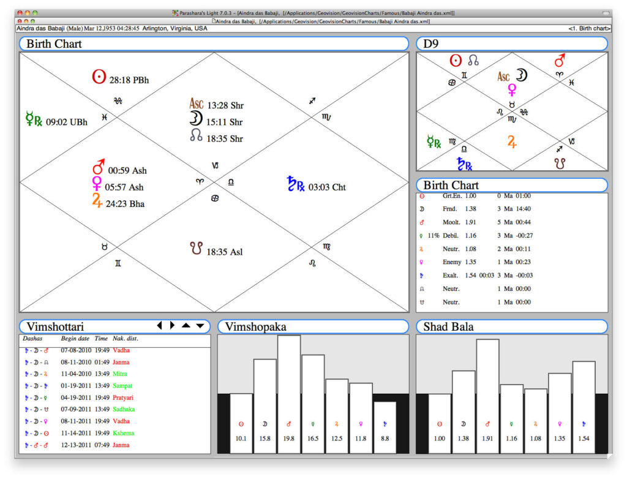Click the retrograde Saturn glyph at 03:03 Cht
Image resolution: width=627 pixels, height=479 pixels.
(296, 184)
